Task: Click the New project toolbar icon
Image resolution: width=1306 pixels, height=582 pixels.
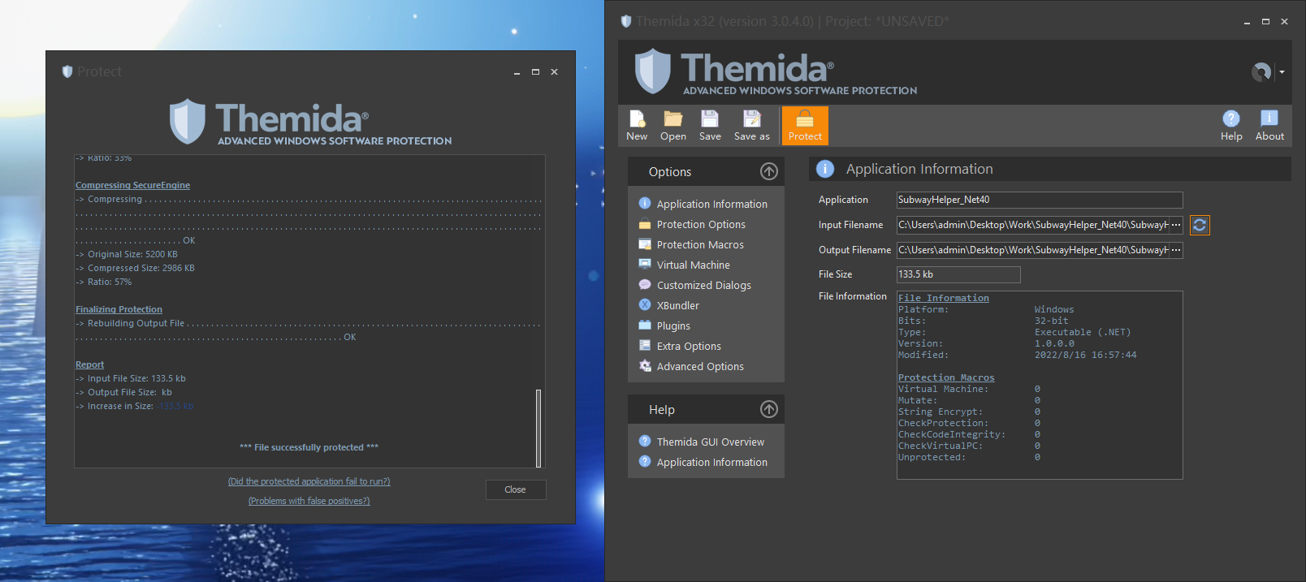Action: (x=637, y=126)
